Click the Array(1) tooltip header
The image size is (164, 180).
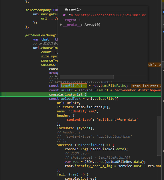(x=73, y=9)
